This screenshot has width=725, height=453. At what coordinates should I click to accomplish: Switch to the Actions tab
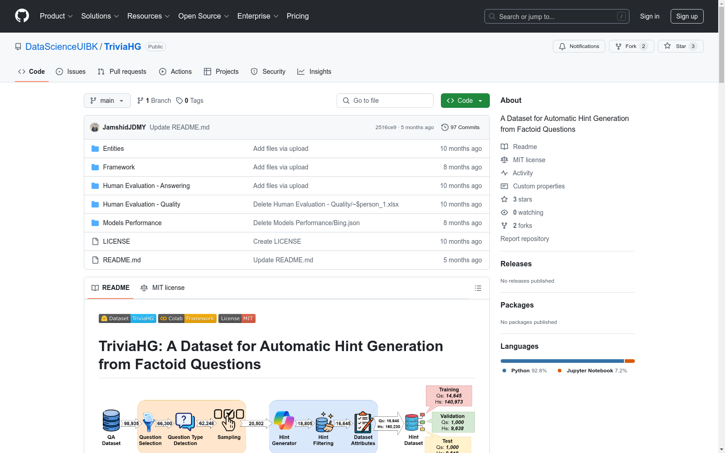(175, 72)
